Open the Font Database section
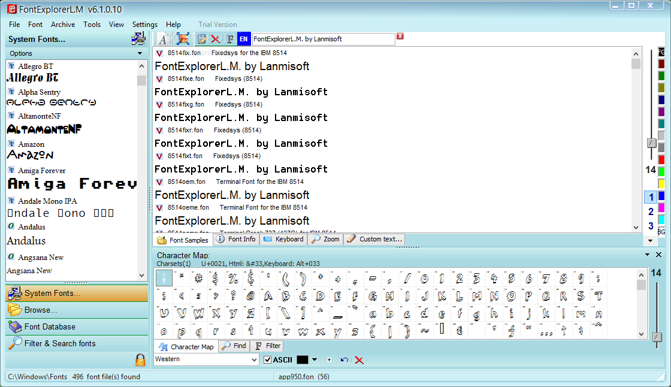The image size is (671, 387). (x=77, y=326)
